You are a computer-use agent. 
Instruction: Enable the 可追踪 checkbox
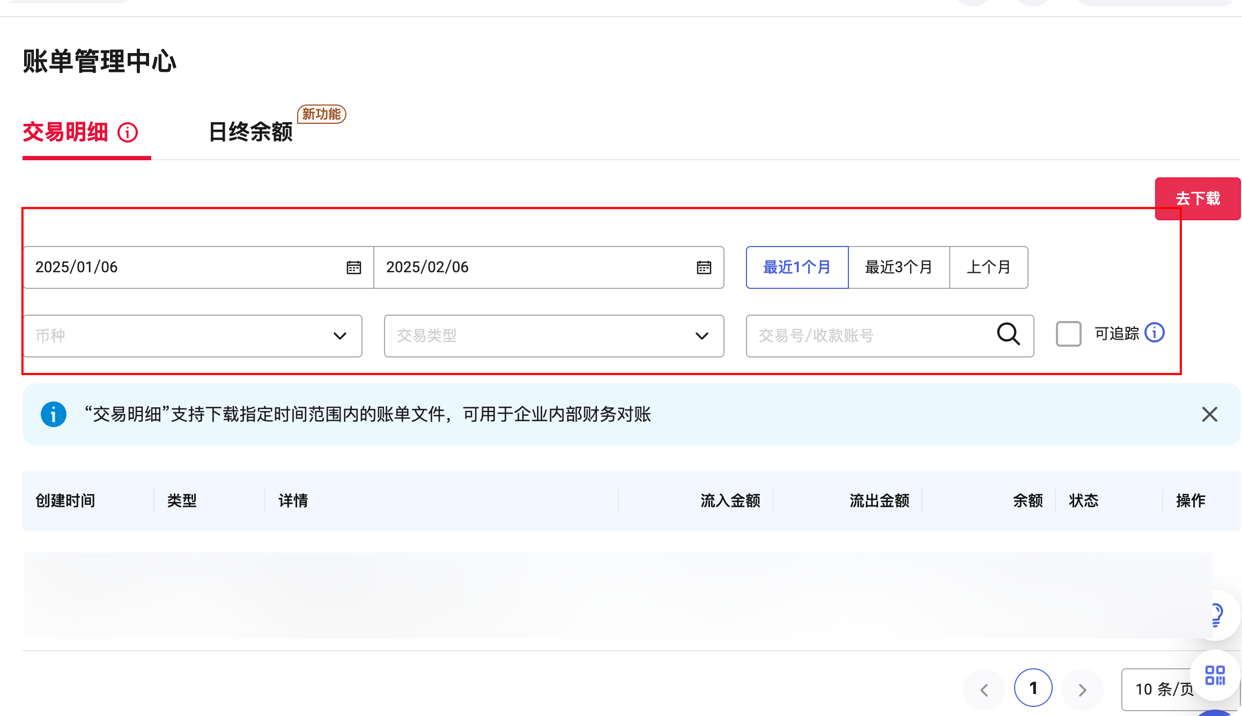point(1068,334)
